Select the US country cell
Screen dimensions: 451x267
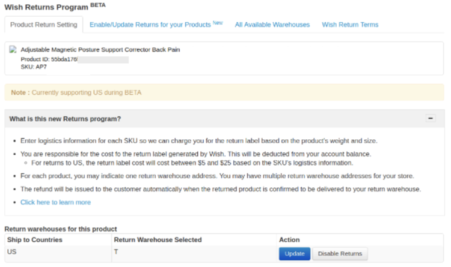pos(11,253)
